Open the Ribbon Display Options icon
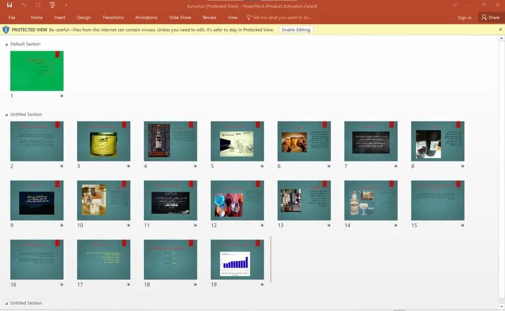Image resolution: width=505 pixels, height=311 pixels. click(x=455, y=5)
